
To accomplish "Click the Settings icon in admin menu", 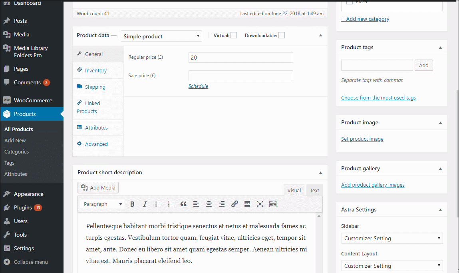I will tap(7, 248).
